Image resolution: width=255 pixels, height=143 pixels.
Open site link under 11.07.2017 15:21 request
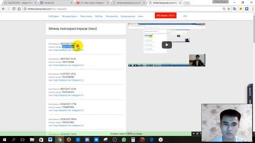tap(69, 80)
